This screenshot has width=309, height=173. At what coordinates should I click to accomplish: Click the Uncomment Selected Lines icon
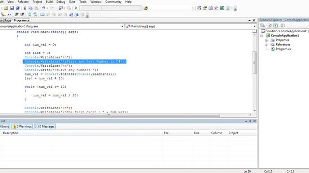35,14
